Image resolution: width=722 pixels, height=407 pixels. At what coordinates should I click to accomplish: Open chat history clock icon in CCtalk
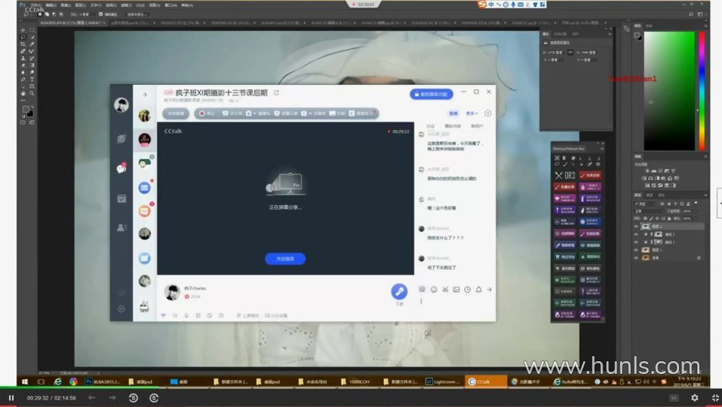pos(467,289)
